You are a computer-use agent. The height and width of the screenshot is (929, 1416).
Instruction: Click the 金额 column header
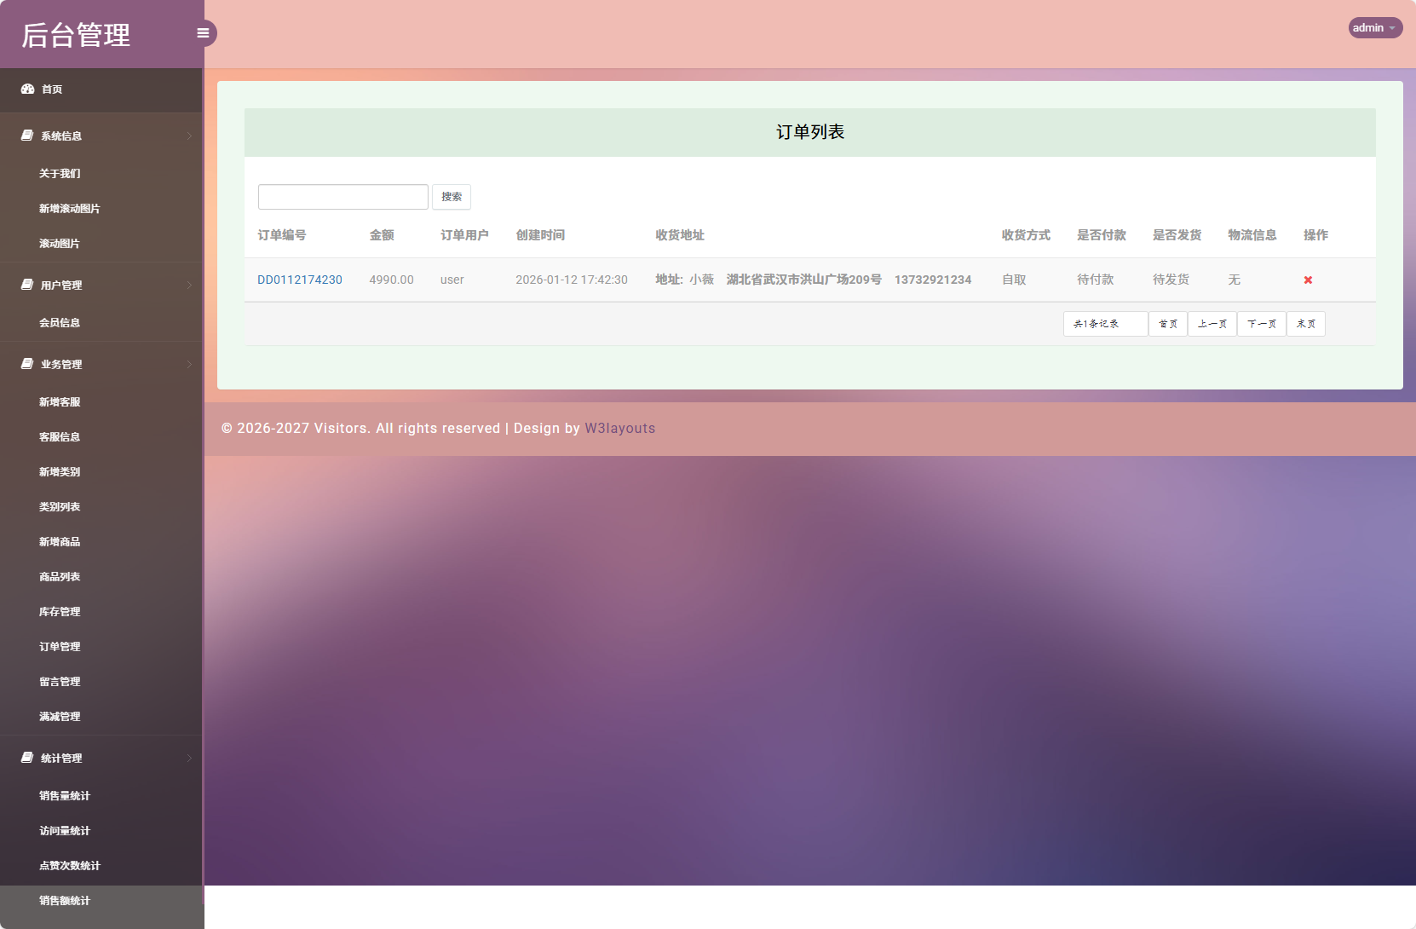(x=382, y=235)
